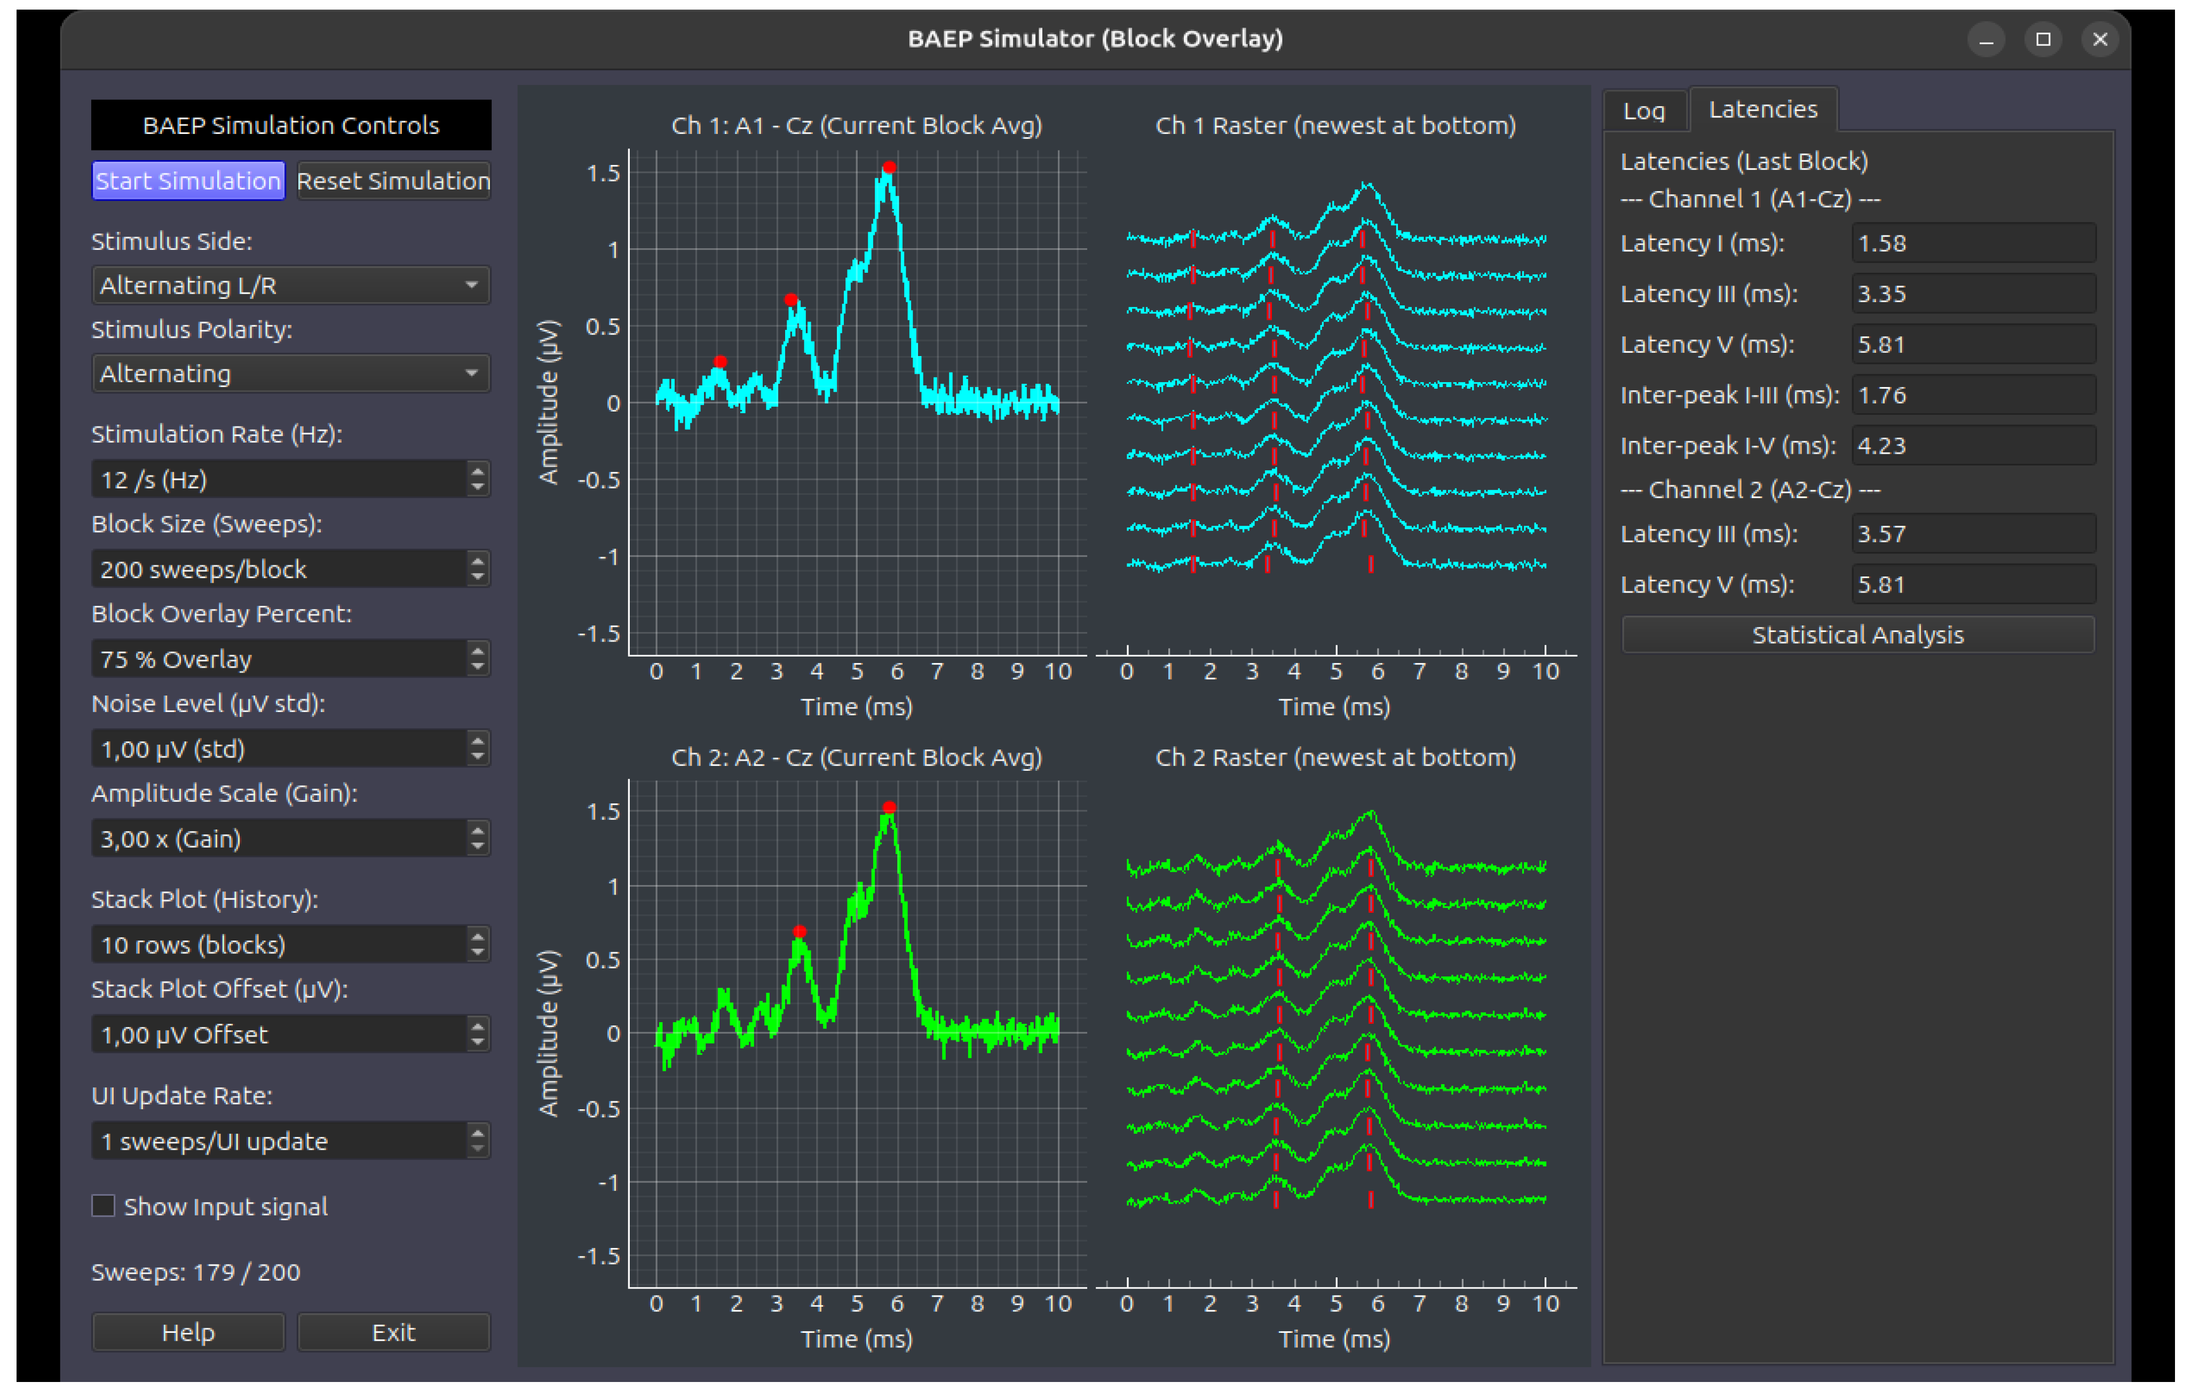2191x1398 pixels.
Task: Minimize the BAEP Simulator window
Action: pos(1986,39)
